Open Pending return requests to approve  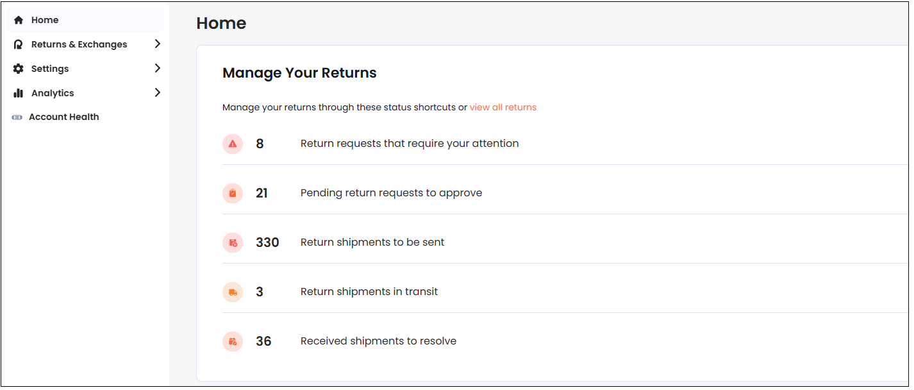[x=391, y=193]
